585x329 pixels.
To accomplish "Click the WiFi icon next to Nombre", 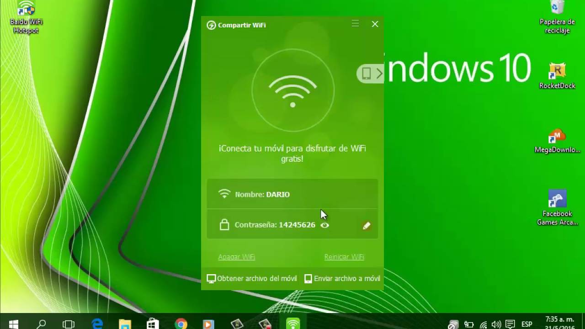I will point(224,194).
